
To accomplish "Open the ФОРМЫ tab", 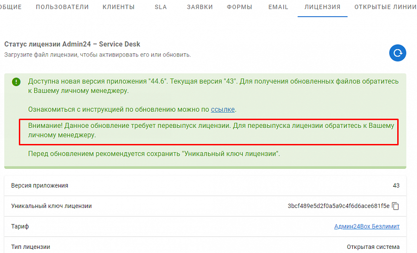I will click(240, 7).
